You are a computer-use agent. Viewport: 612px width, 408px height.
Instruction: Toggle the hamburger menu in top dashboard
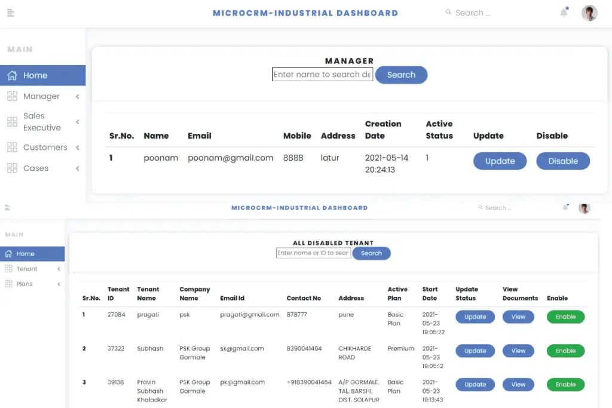11,13
